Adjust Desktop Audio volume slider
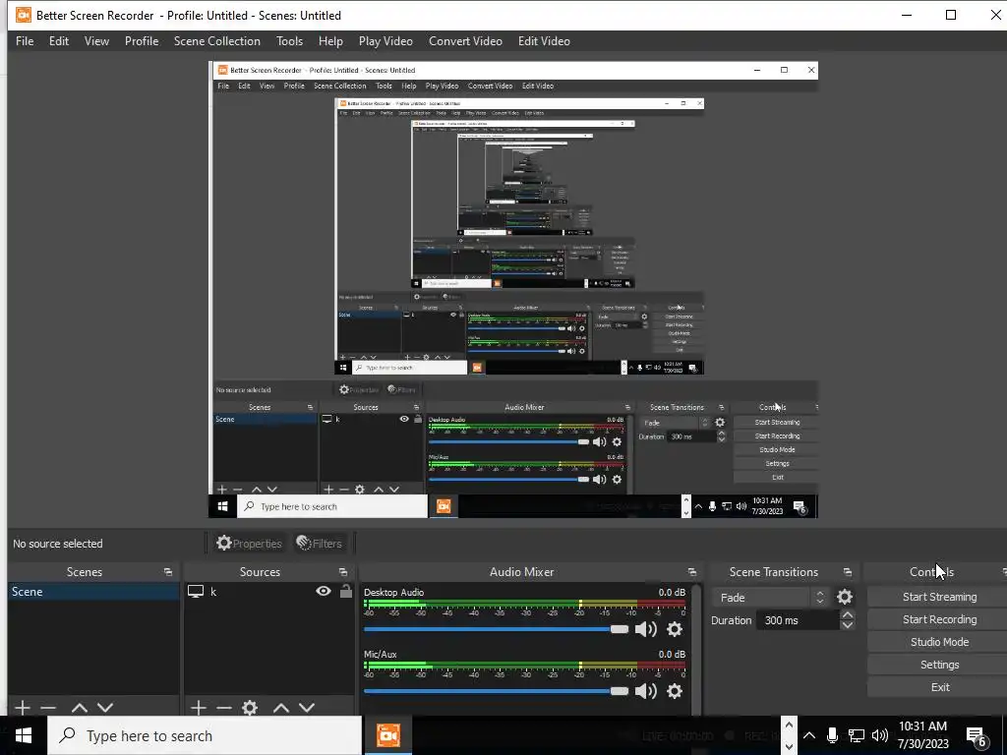The width and height of the screenshot is (1007, 755). (496, 629)
